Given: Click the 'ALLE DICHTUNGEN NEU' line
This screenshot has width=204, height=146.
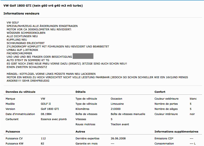Looking at the screenshot, I should point(22,36).
